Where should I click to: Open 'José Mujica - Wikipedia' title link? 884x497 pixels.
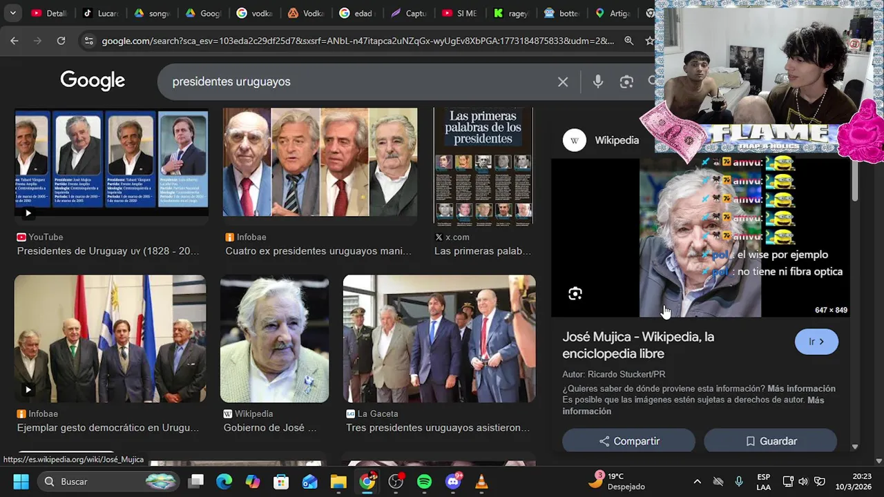click(x=638, y=345)
